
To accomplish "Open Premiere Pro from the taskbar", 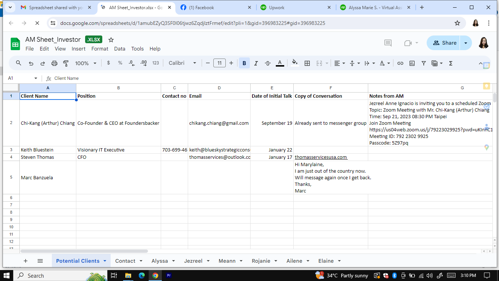I will (169, 276).
